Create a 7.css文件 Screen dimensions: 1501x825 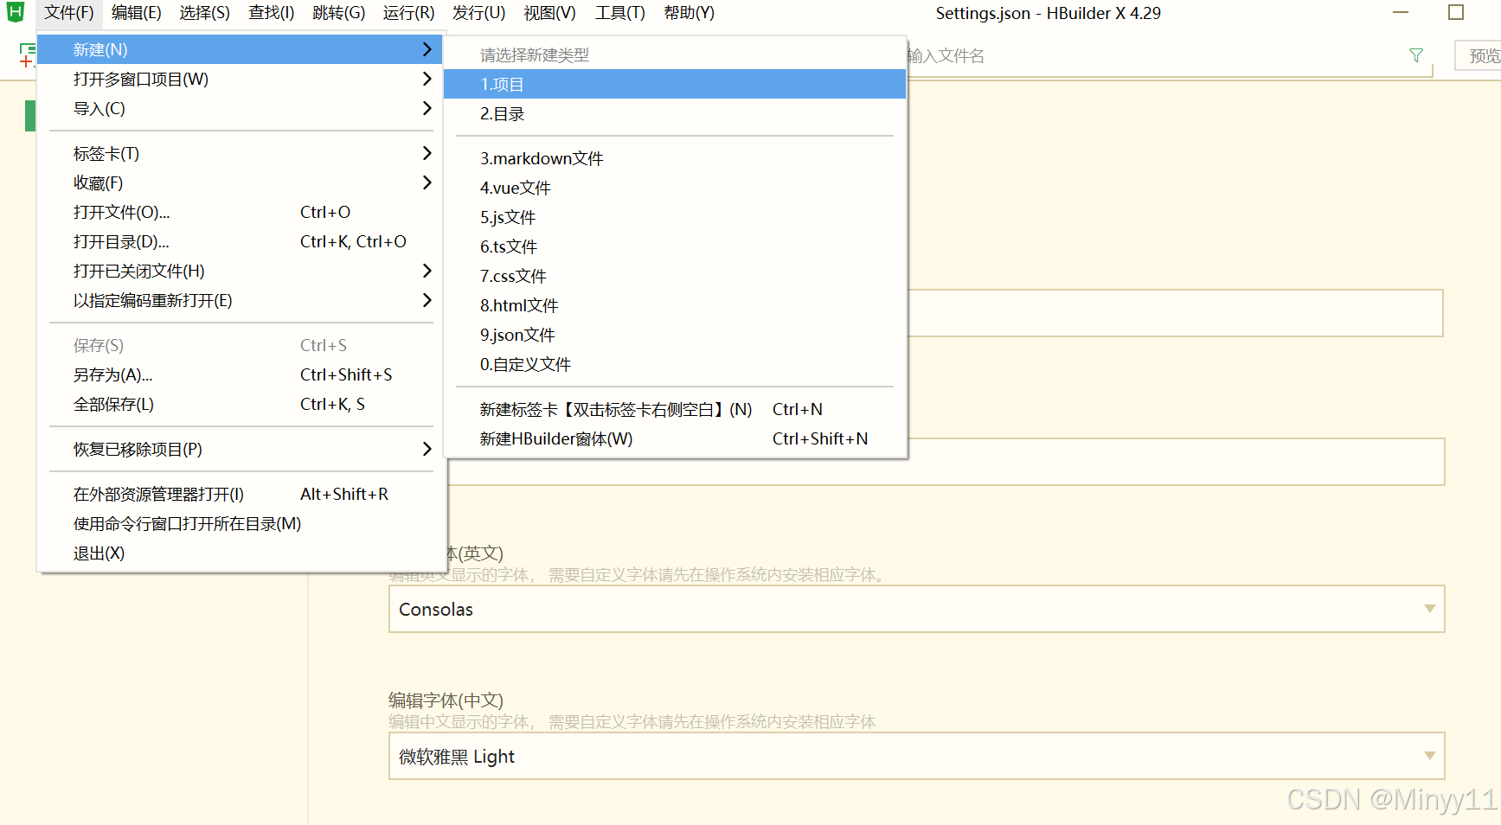pos(675,277)
